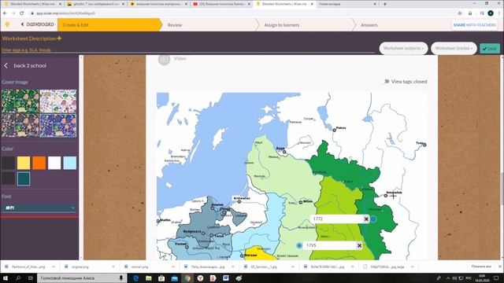Viewport: 504px width, 283px height.
Task: Open the Chrome profile avatar
Action: pos(491,13)
